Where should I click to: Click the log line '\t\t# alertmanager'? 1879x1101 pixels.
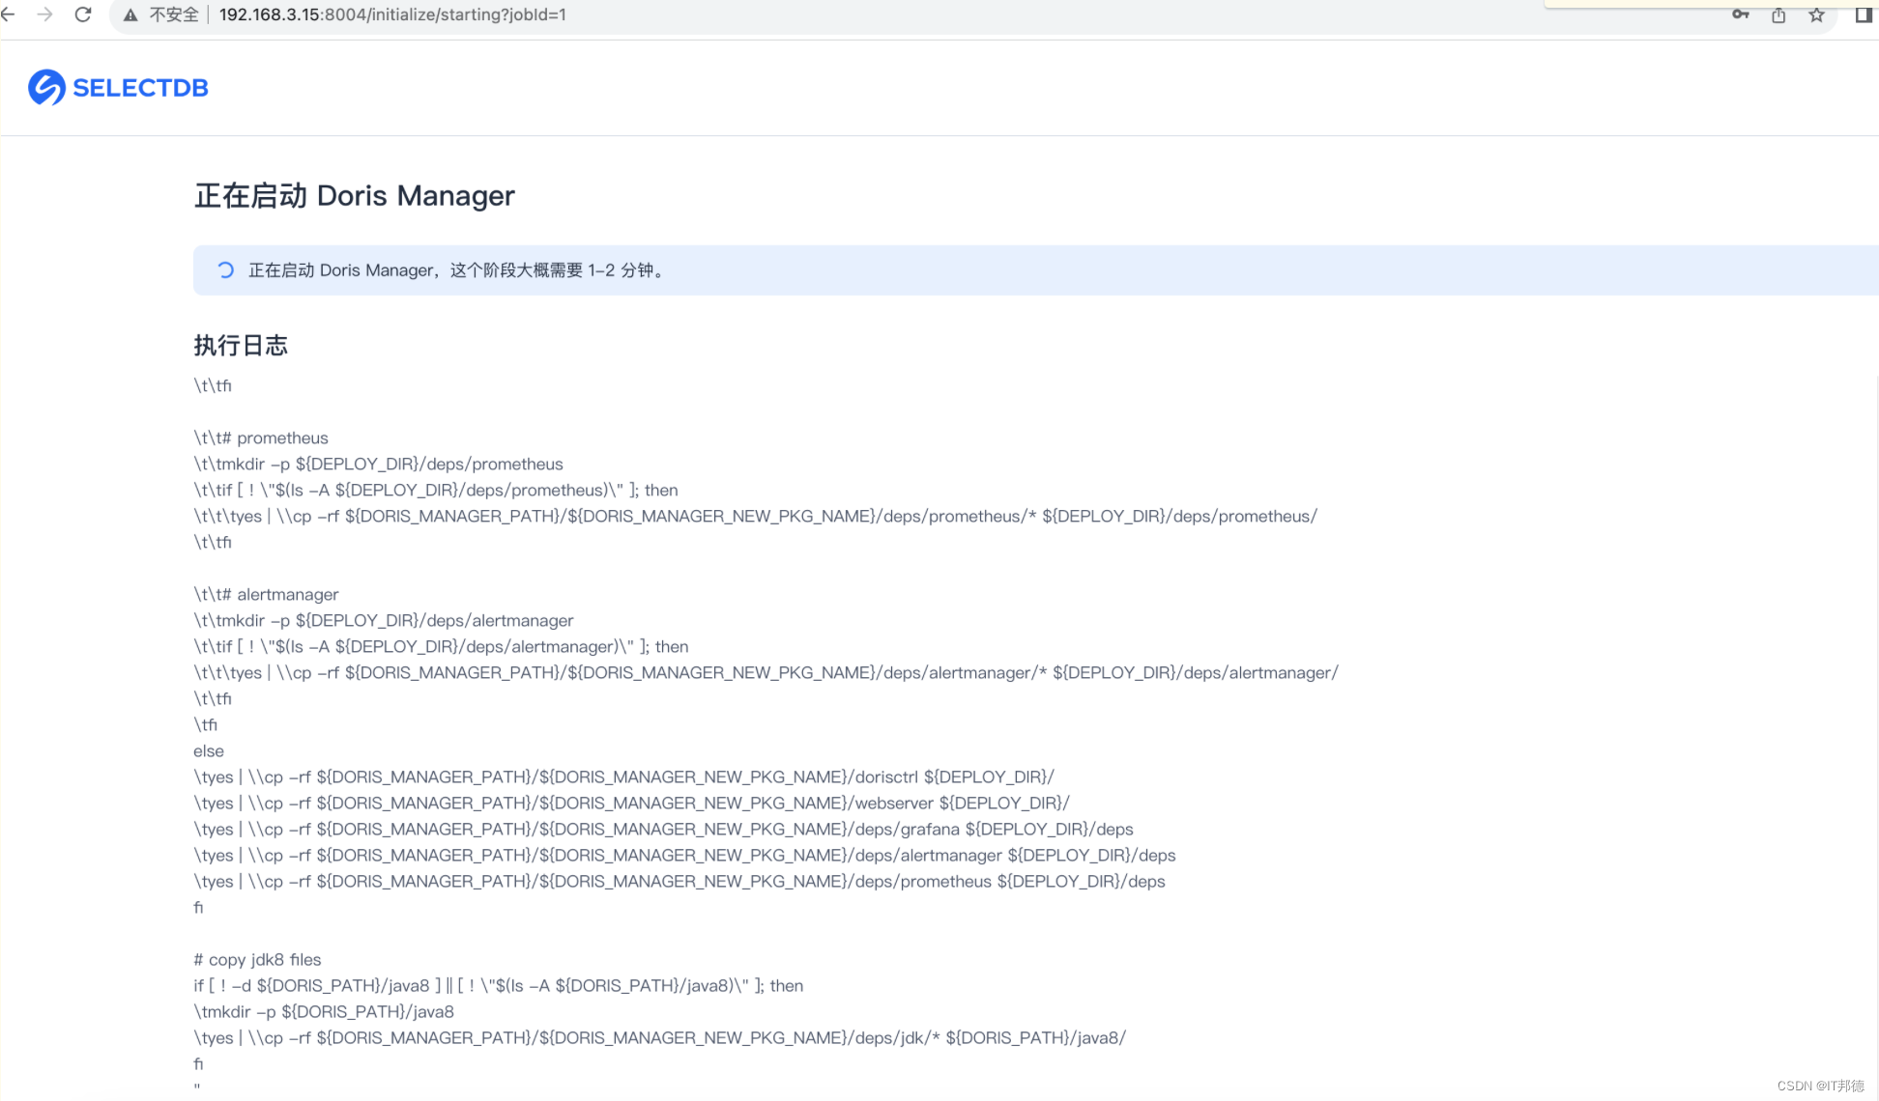click(x=266, y=595)
